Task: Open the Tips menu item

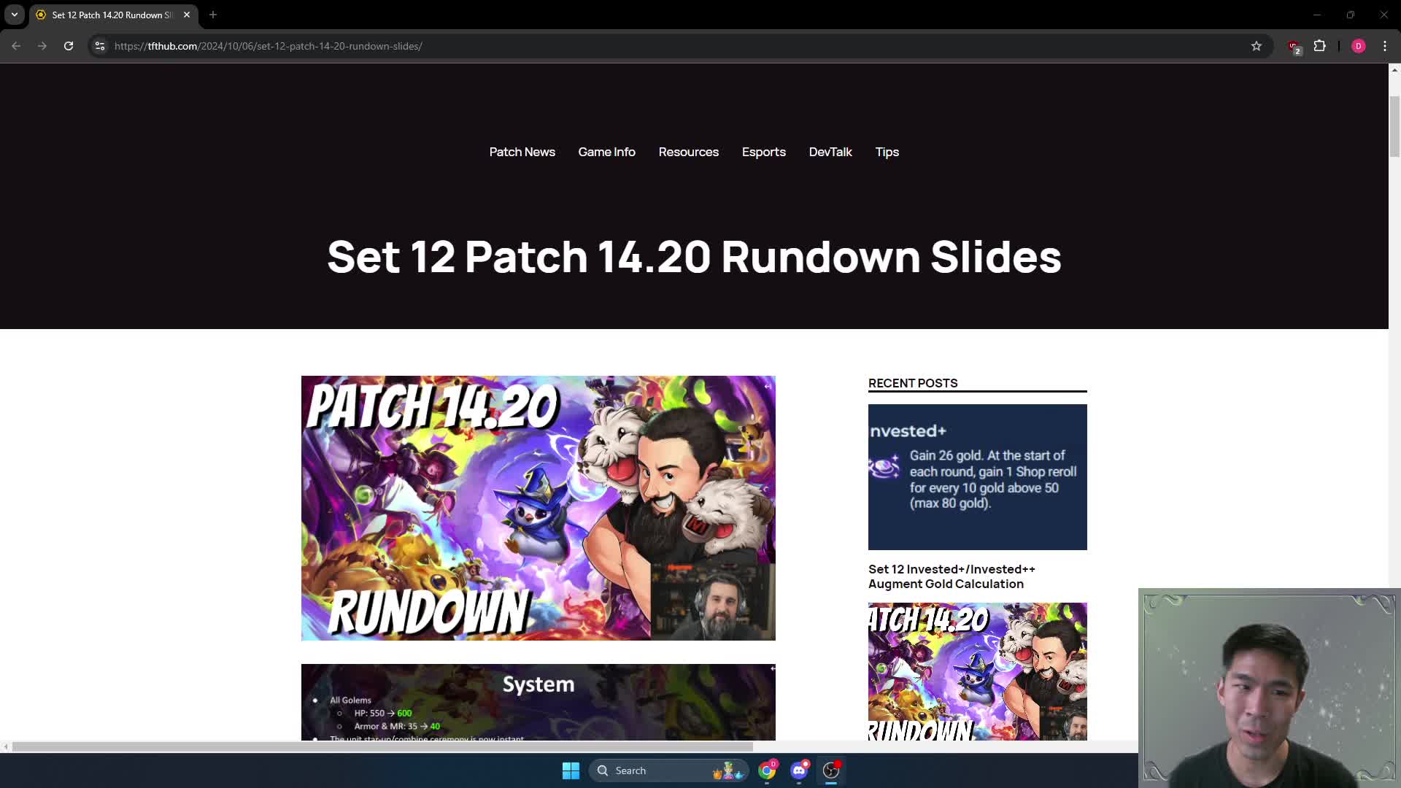Action: 887,152
